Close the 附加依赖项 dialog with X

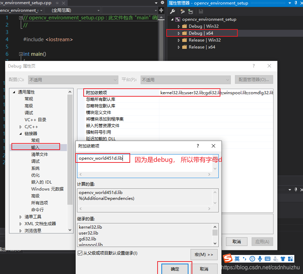(213, 146)
